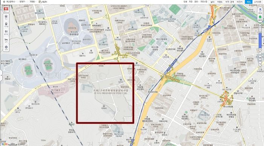Click the 부산의료원 hospital label
The width and height of the screenshot is (264, 146).
(x=56, y=90)
